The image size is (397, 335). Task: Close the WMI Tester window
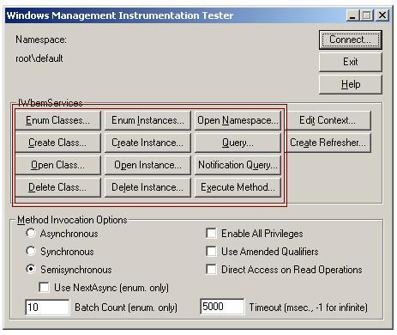coord(382,15)
